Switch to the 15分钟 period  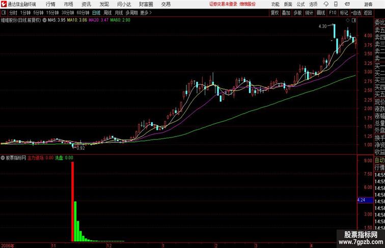click(x=52, y=13)
